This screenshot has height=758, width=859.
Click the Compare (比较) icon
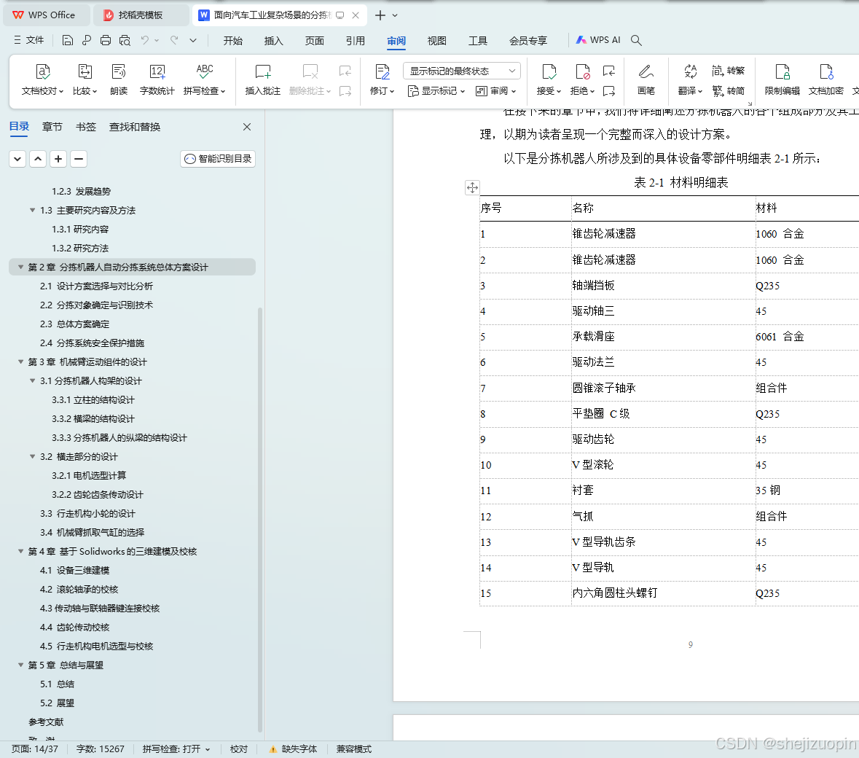click(85, 72)
